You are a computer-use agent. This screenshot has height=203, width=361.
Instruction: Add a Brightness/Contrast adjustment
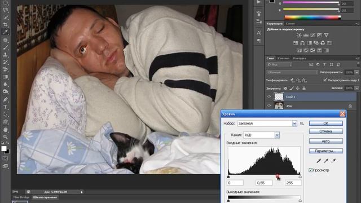pos(299,35)
